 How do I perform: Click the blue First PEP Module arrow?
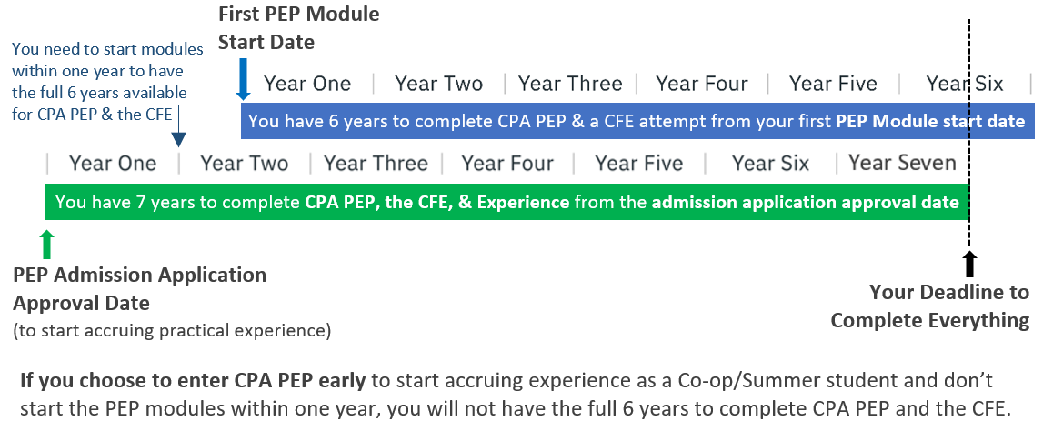click(x=243, y=78)
